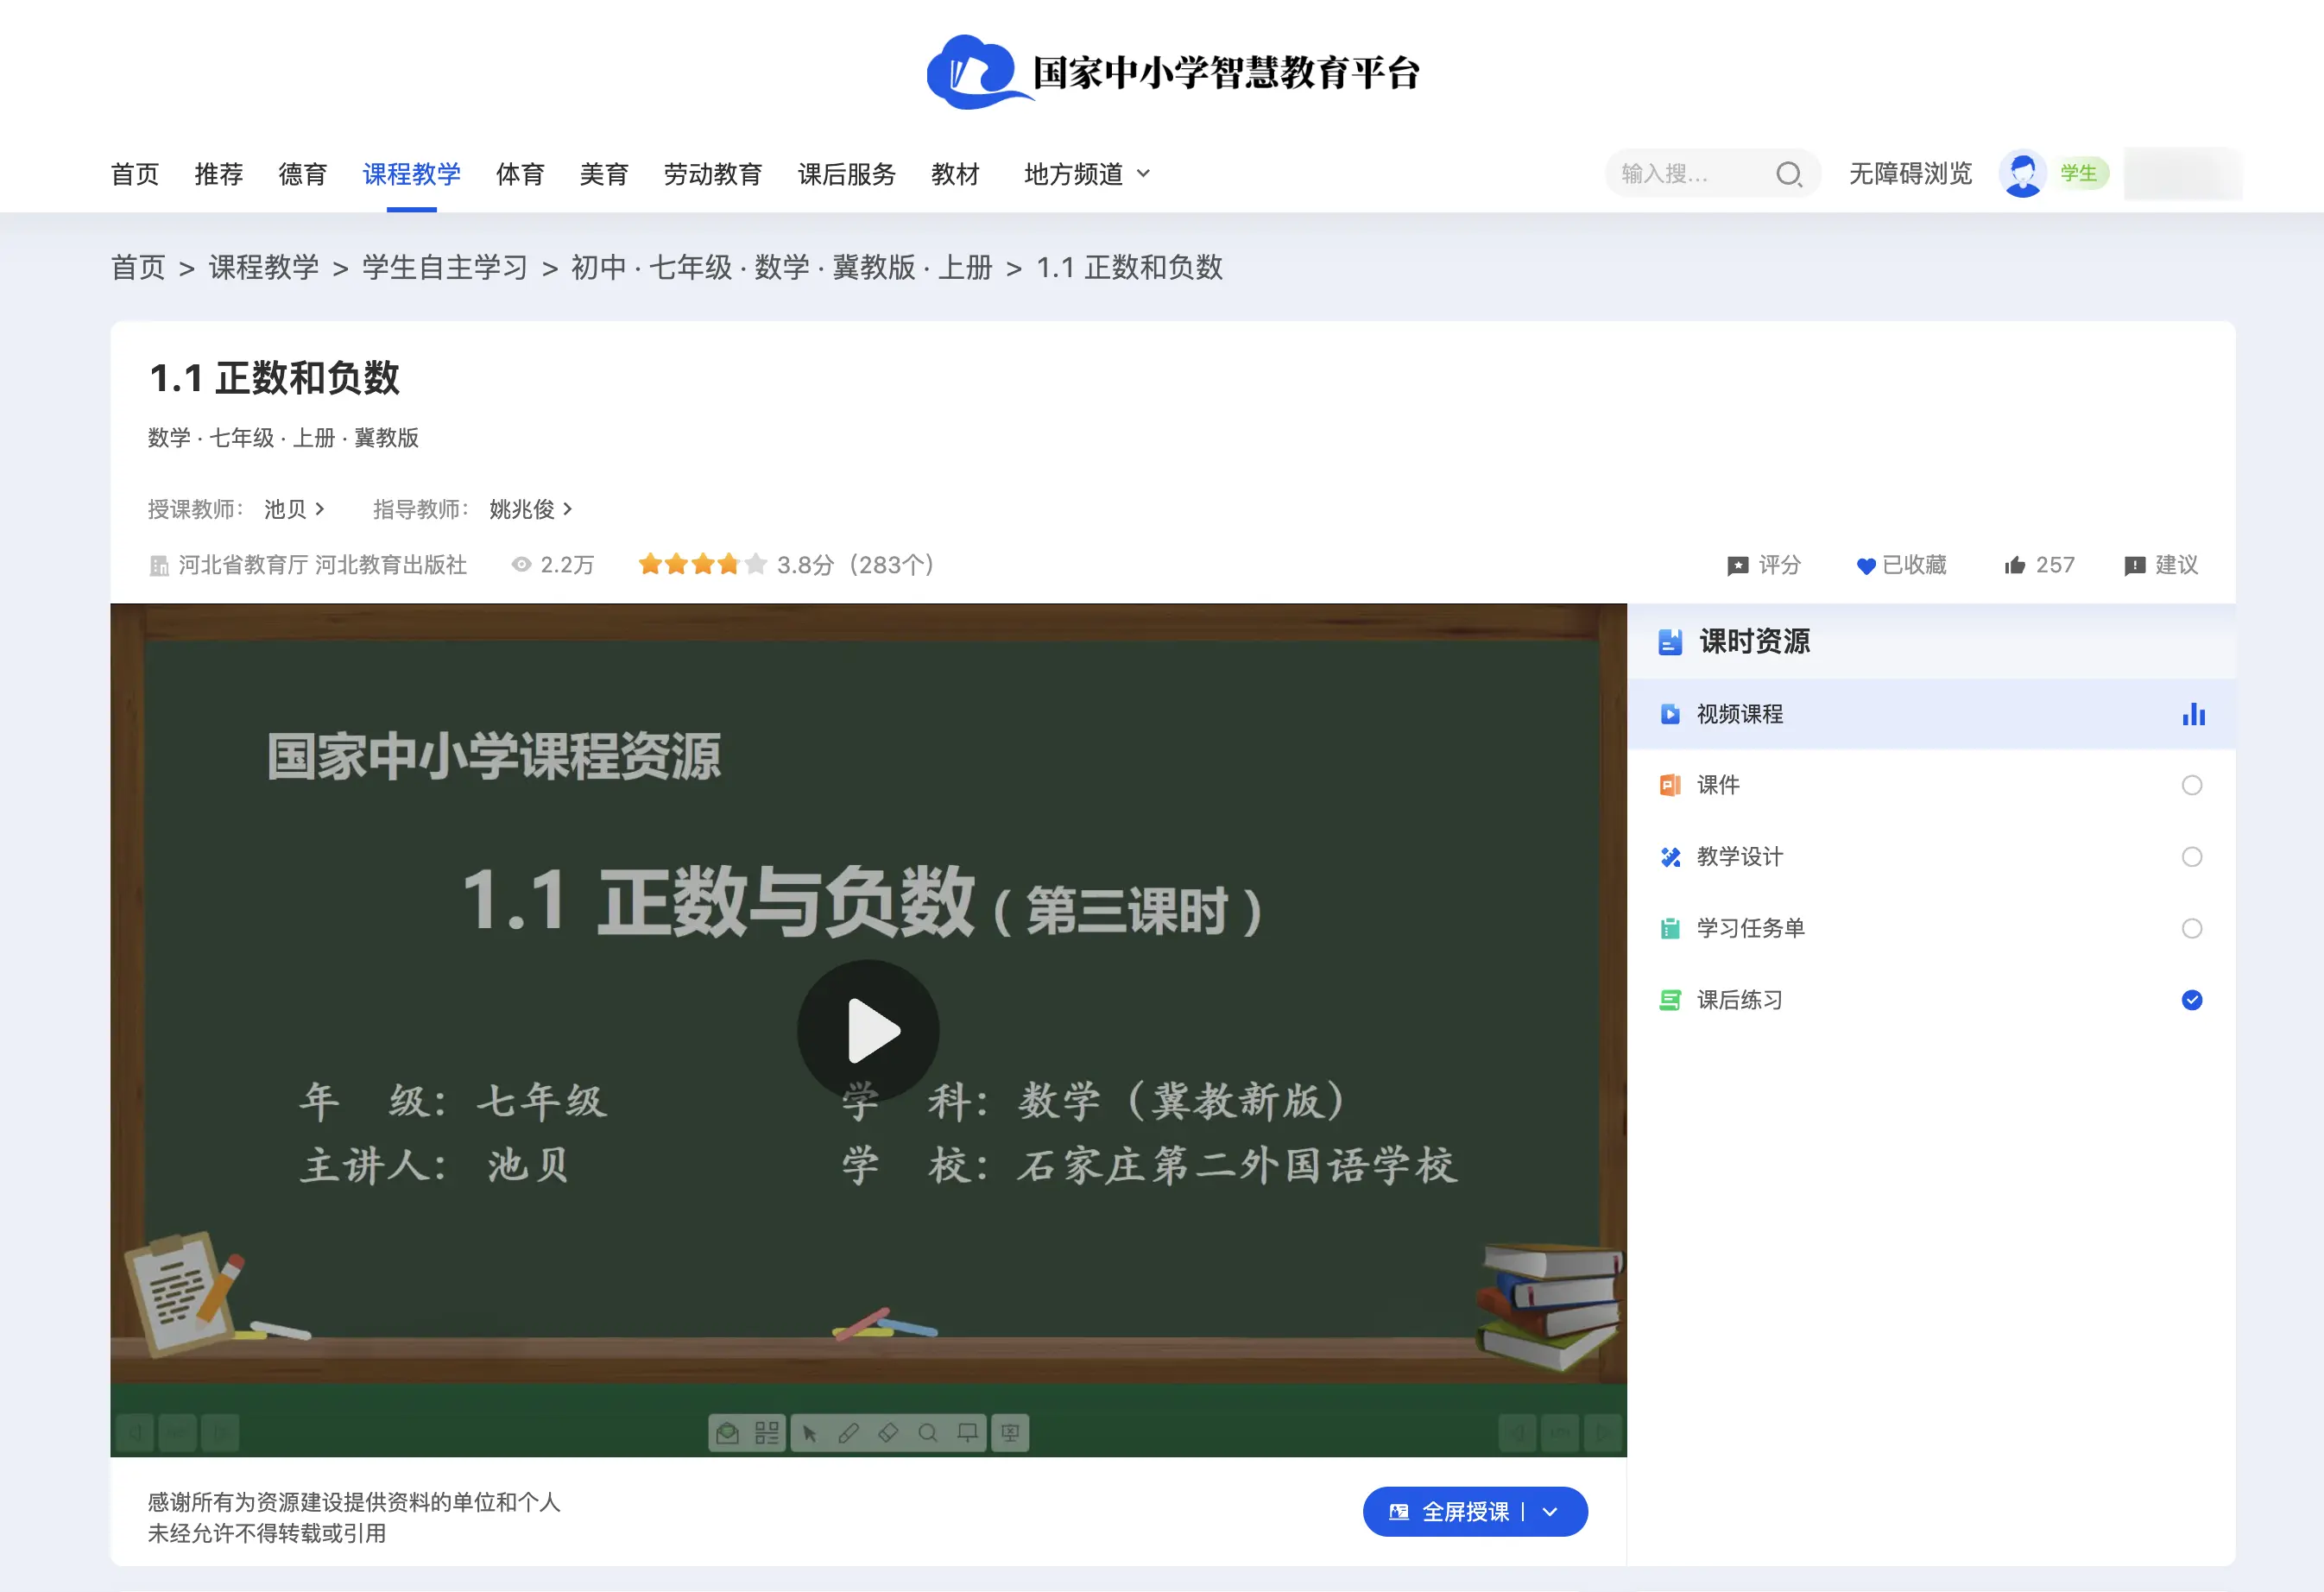Screen dimensions: 2324x1592
Task: Click 学生自主学习 breadcrumb link
Action: coord(445,267)
